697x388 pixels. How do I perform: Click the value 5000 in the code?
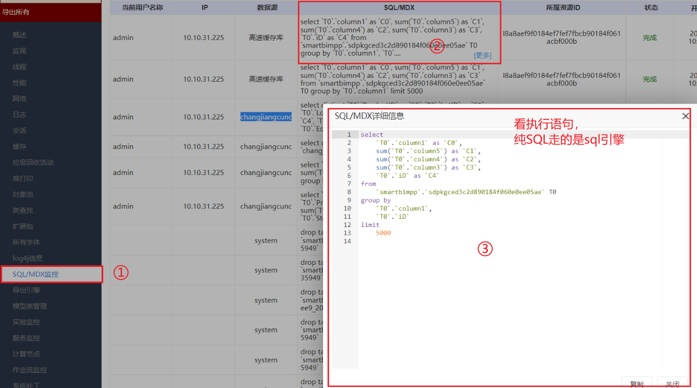click(383, 233)
